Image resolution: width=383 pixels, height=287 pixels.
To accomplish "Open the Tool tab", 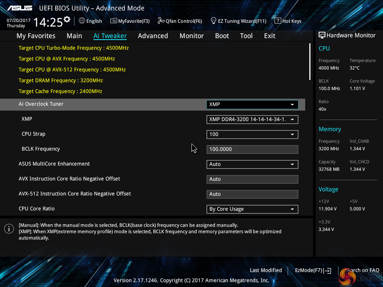I will coord(246,36).
